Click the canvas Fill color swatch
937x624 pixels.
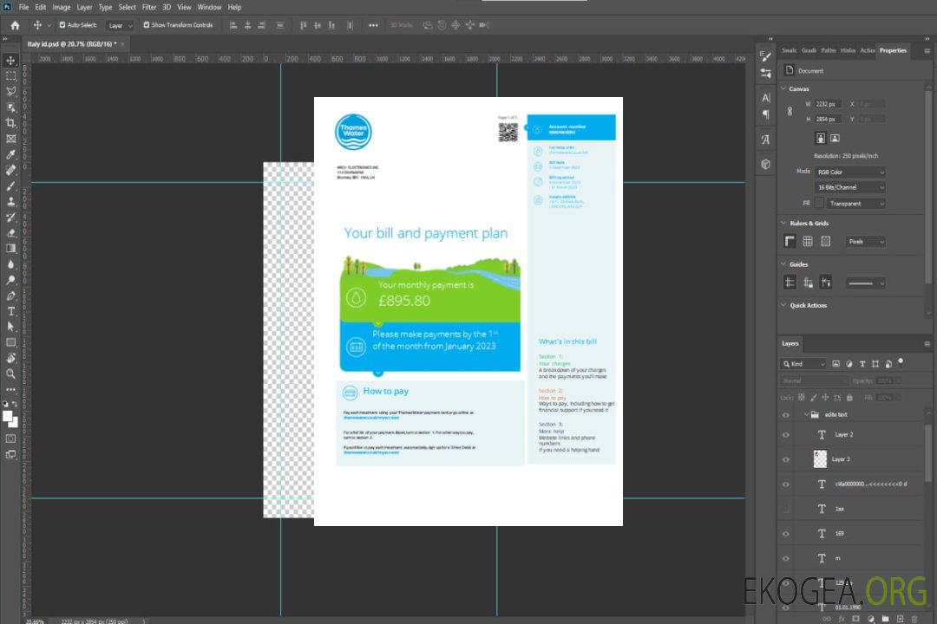[x=818, y=203]
